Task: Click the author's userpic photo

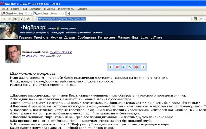Action: point(13,54)
